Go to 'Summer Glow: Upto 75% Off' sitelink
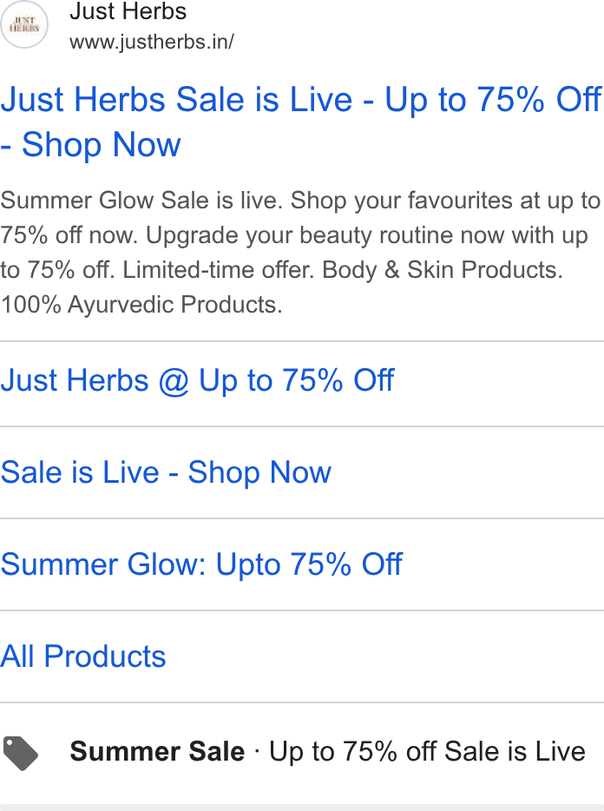Image resolution: width=604 pixels, height=811 pixels. point(201,564)
